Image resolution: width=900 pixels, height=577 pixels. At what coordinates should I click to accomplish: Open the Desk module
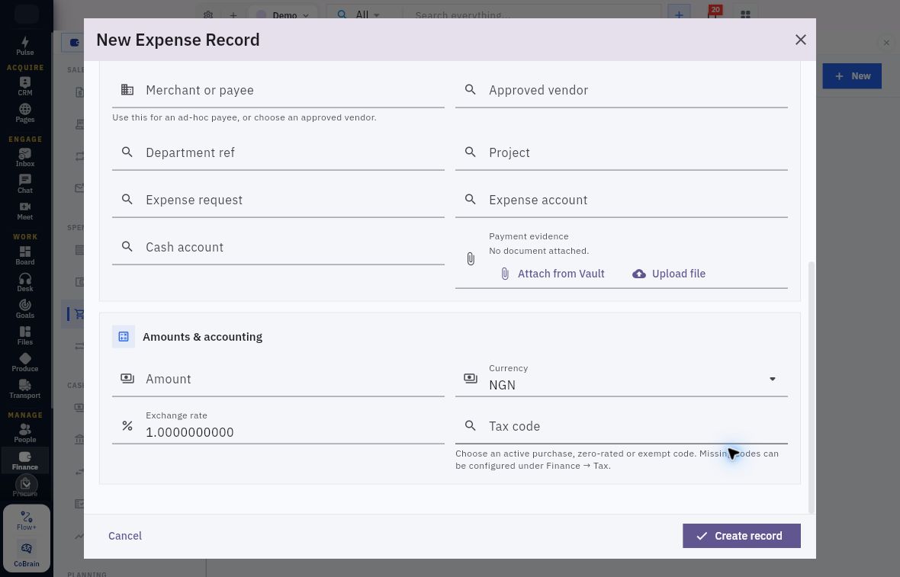click(24, 282)
